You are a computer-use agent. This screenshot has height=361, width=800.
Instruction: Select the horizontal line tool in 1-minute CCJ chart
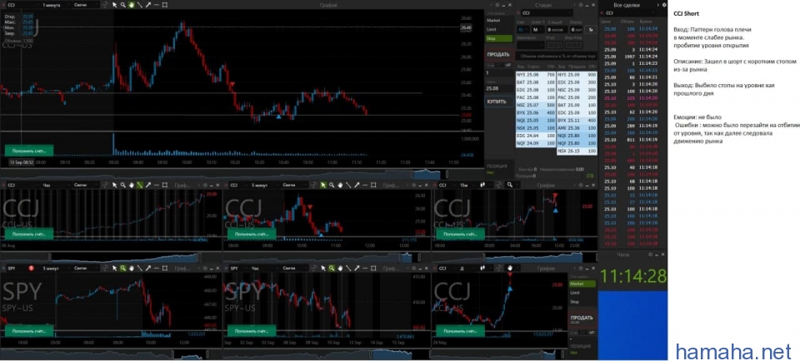(x=156, y=5)
